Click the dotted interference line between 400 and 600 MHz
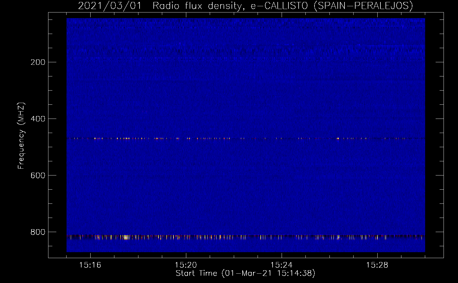458x283 pixels. [x=246, y=138]
